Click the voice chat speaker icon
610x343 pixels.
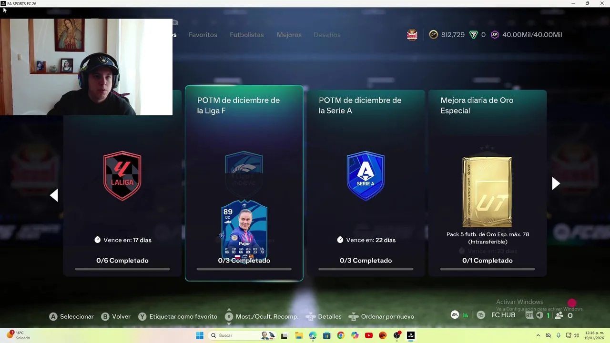(539, 315)
